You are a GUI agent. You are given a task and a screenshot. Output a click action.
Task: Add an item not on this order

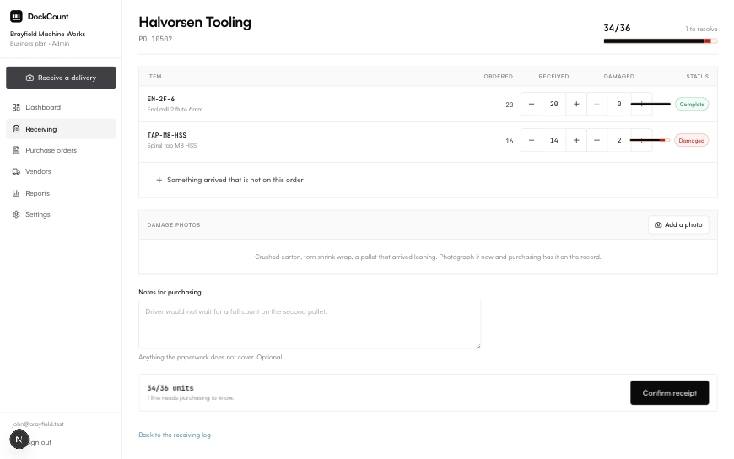(229, 180)
